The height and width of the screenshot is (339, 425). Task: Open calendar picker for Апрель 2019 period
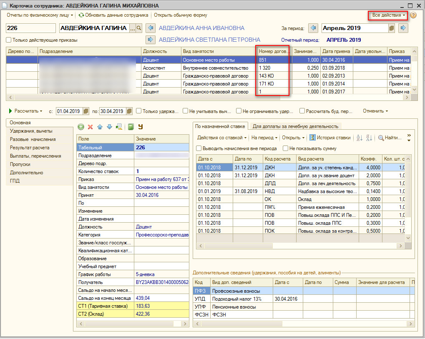(x=392, y=28)
